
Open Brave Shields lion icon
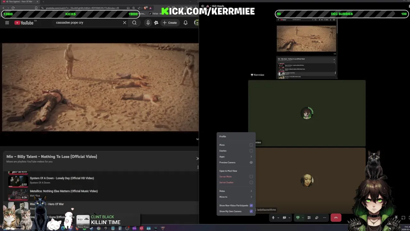146,8
